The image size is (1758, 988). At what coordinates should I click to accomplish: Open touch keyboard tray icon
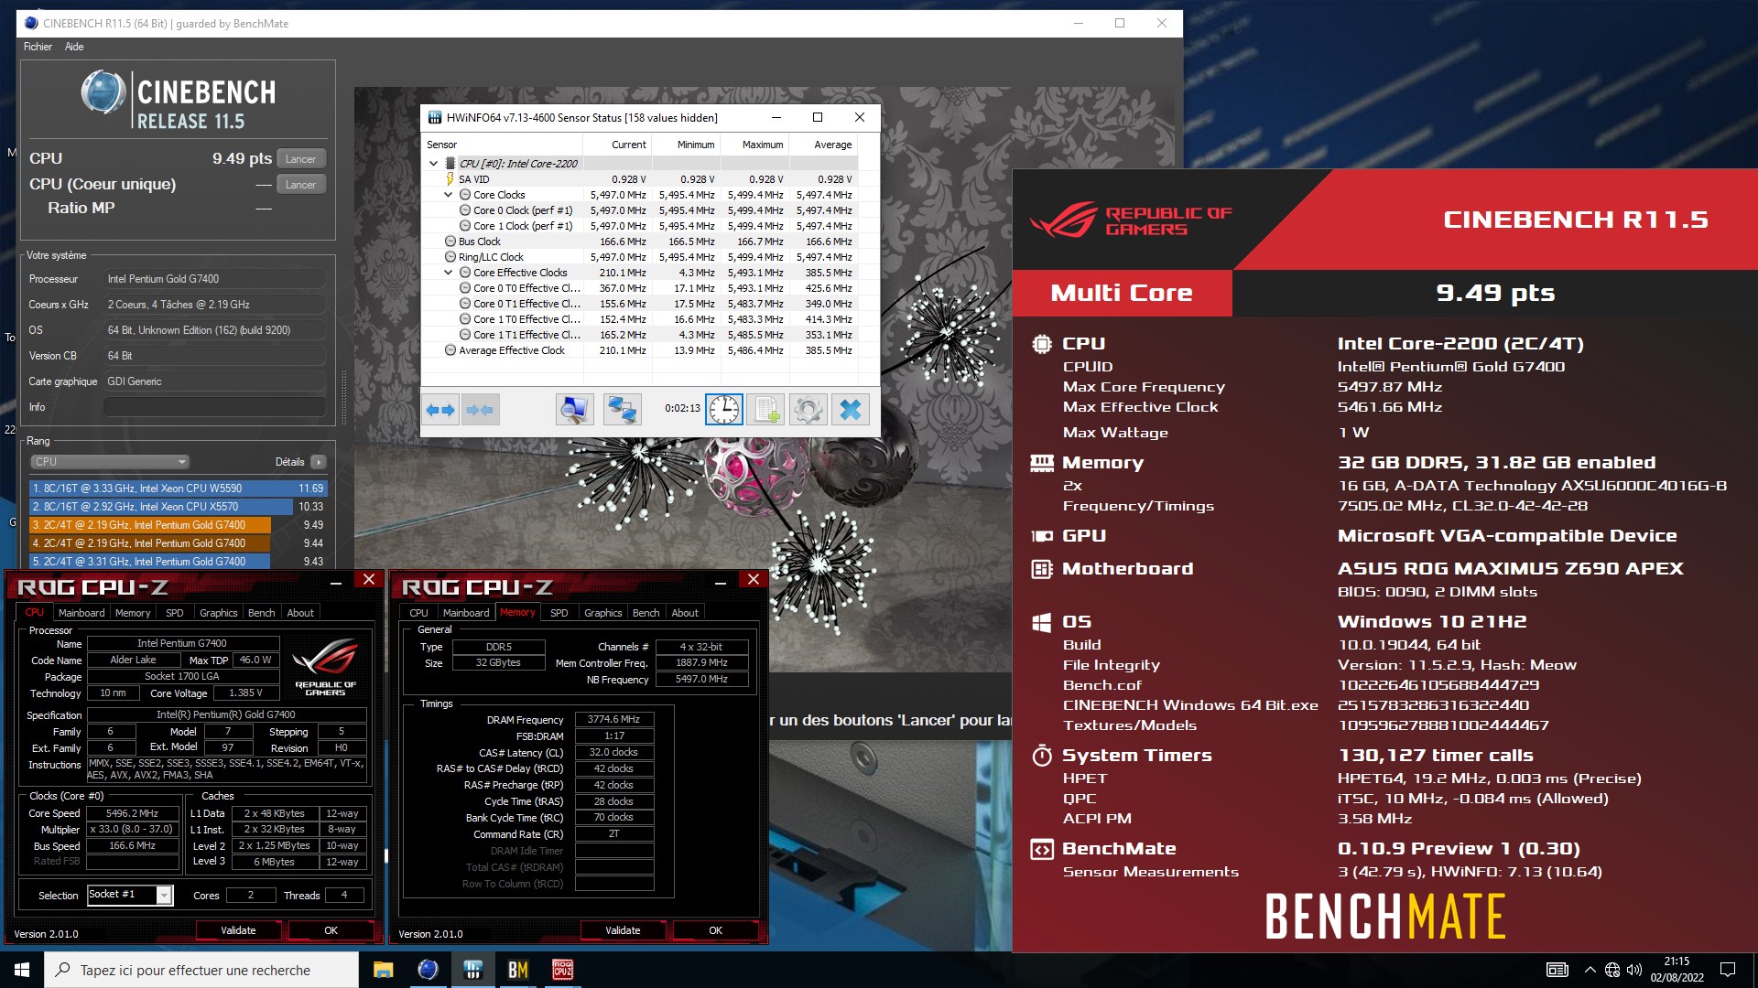coord(1557,970)
